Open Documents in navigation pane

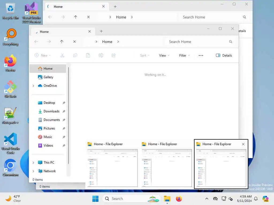48,120
